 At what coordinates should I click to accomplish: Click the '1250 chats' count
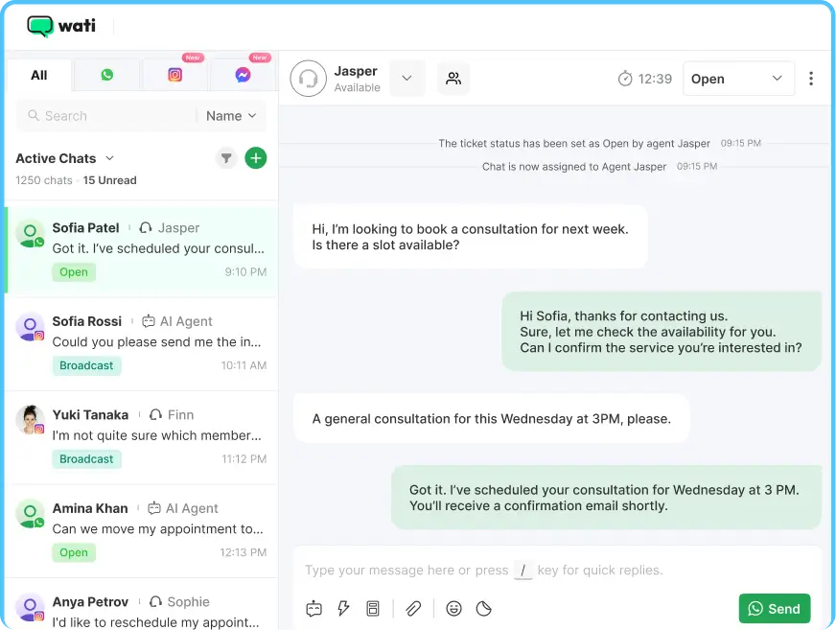coord(44,180)
